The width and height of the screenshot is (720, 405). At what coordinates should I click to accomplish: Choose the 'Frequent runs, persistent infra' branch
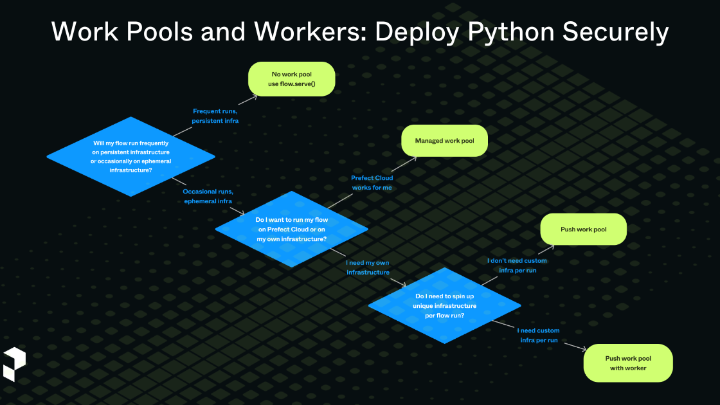pos(215,116)
